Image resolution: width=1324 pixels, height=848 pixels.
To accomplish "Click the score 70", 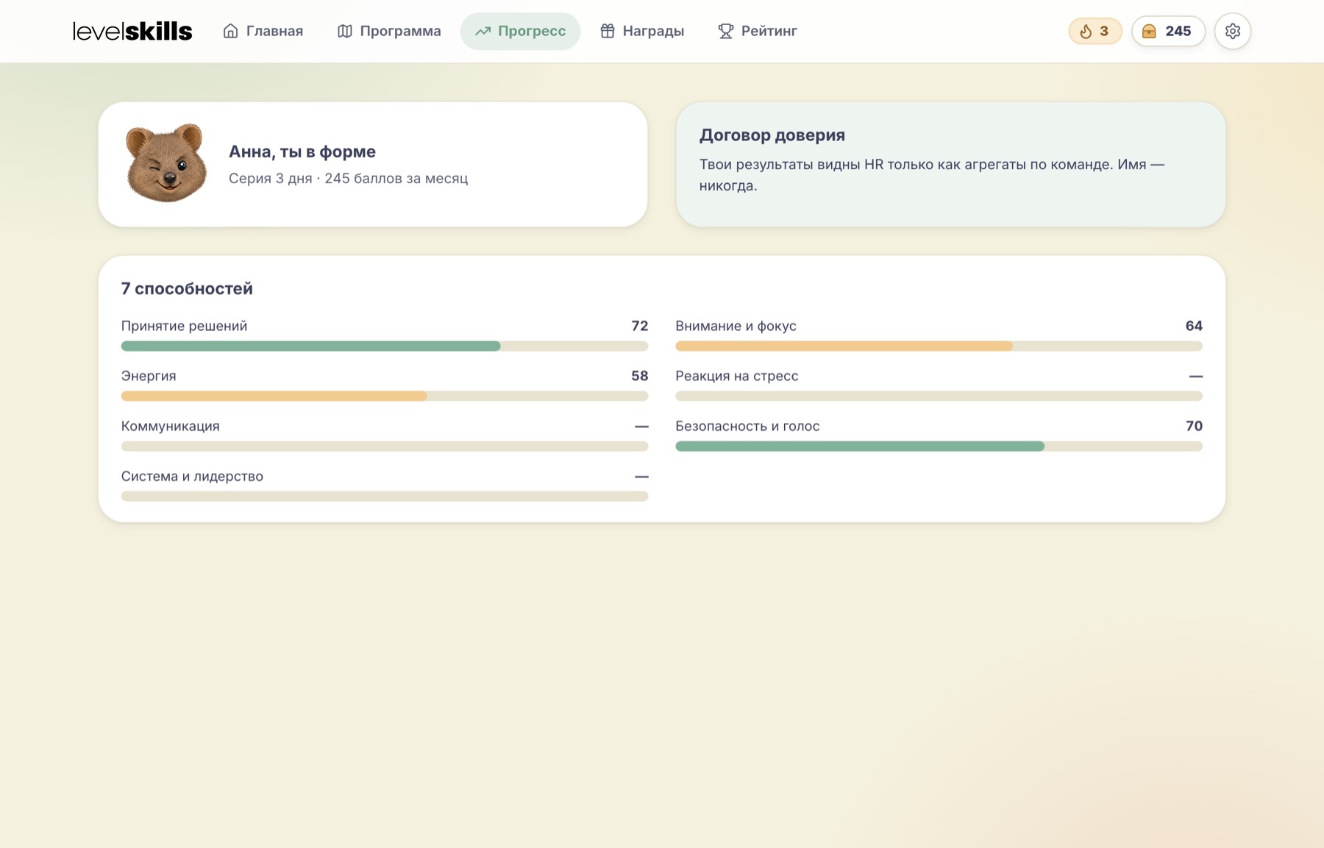I will click(1194, 426).
